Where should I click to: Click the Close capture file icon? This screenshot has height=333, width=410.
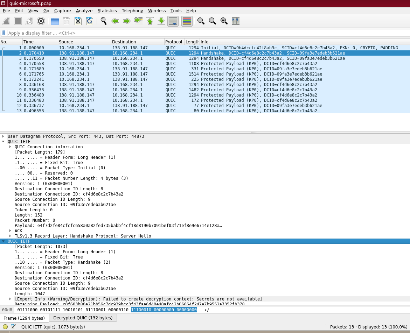pyautogui.click(x=78, y=21)
